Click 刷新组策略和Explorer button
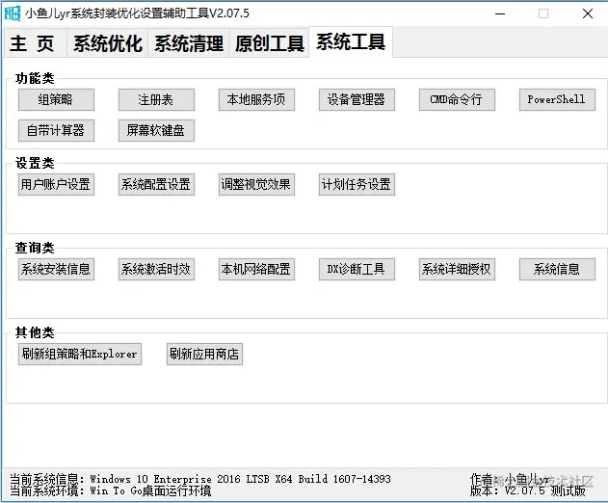Screen dimensions: 608x503 (x=79, y=354)
